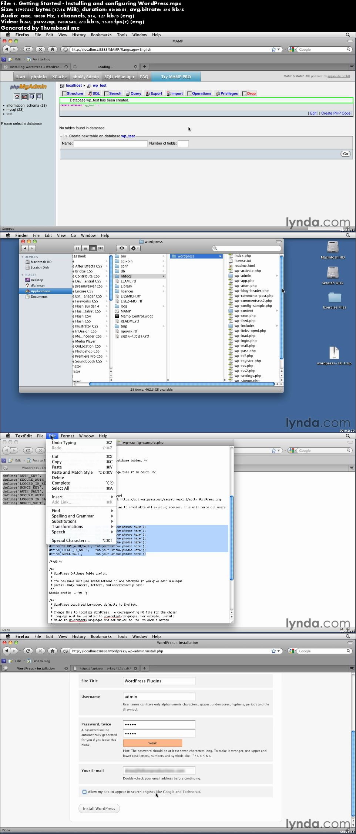
Task: Open the phpMyAdmin documentation icon
Action: tap(32, 97)
